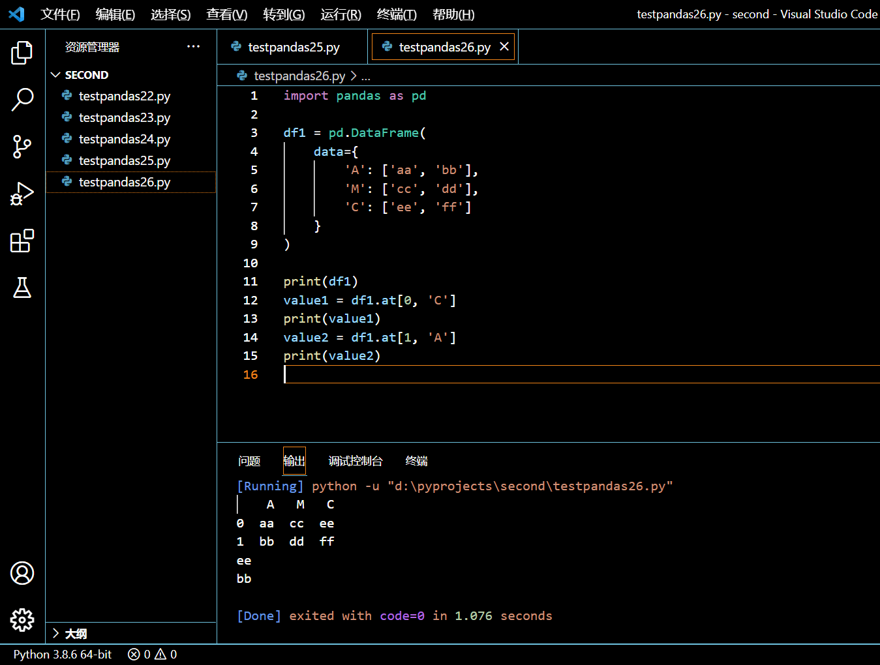Click breadcrumb chevron after testpandas26.py
880x665 pixels.
tap(354, 76)
